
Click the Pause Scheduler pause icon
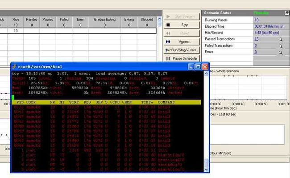[x=168, y=58]
